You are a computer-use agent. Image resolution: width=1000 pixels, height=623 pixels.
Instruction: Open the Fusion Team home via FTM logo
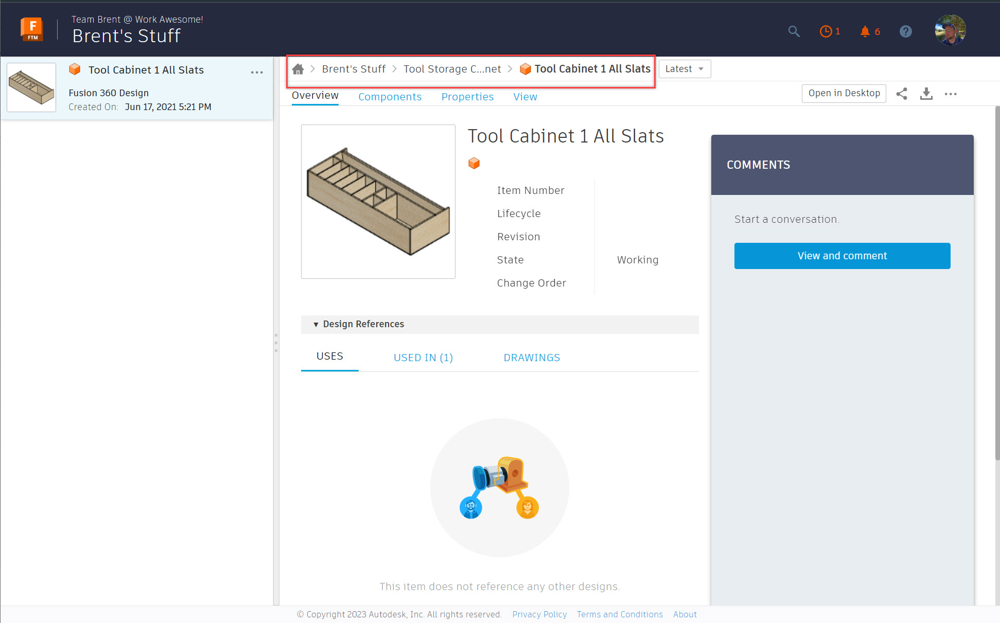31,29
